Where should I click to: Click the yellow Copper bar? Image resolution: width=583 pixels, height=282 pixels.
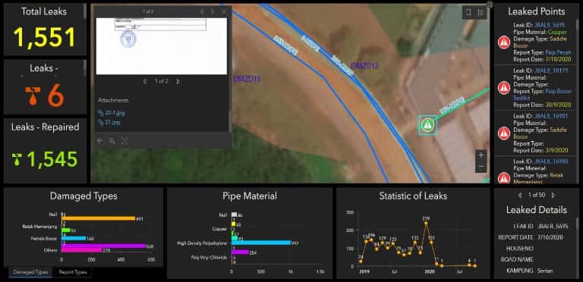[x=234, y=224]
